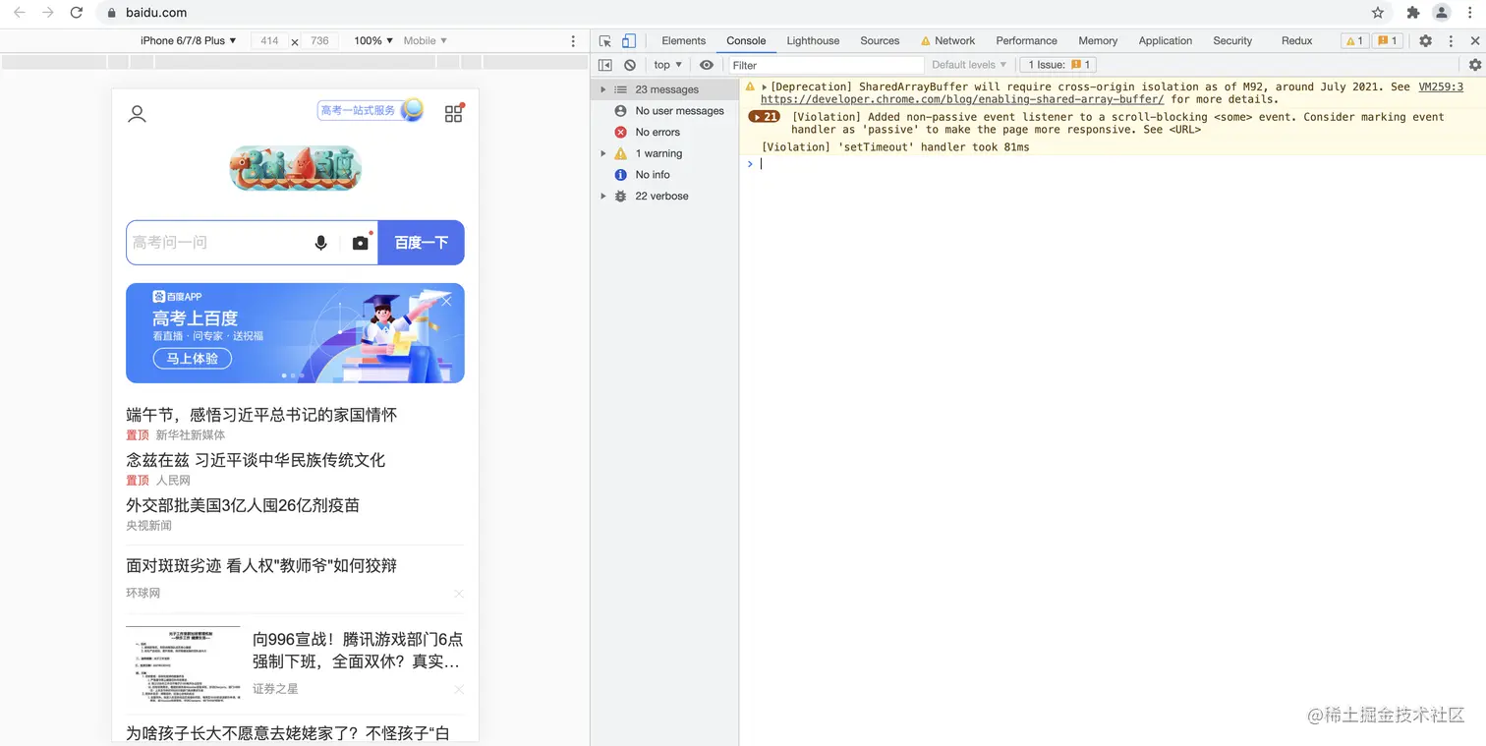Switch to the Security tab
Screen dimensions: 1486x746
pos(1232,41)
